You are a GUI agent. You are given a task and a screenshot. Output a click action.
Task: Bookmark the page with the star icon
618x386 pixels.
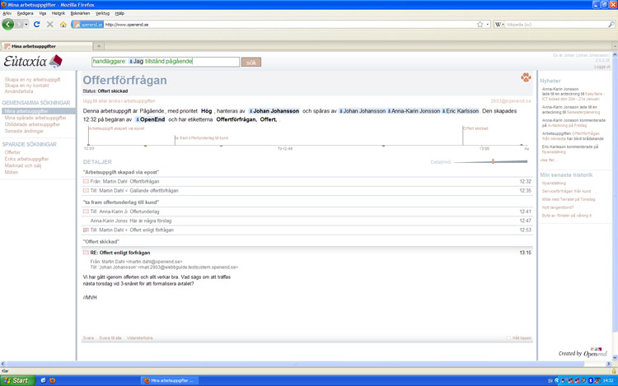(480, 25)
